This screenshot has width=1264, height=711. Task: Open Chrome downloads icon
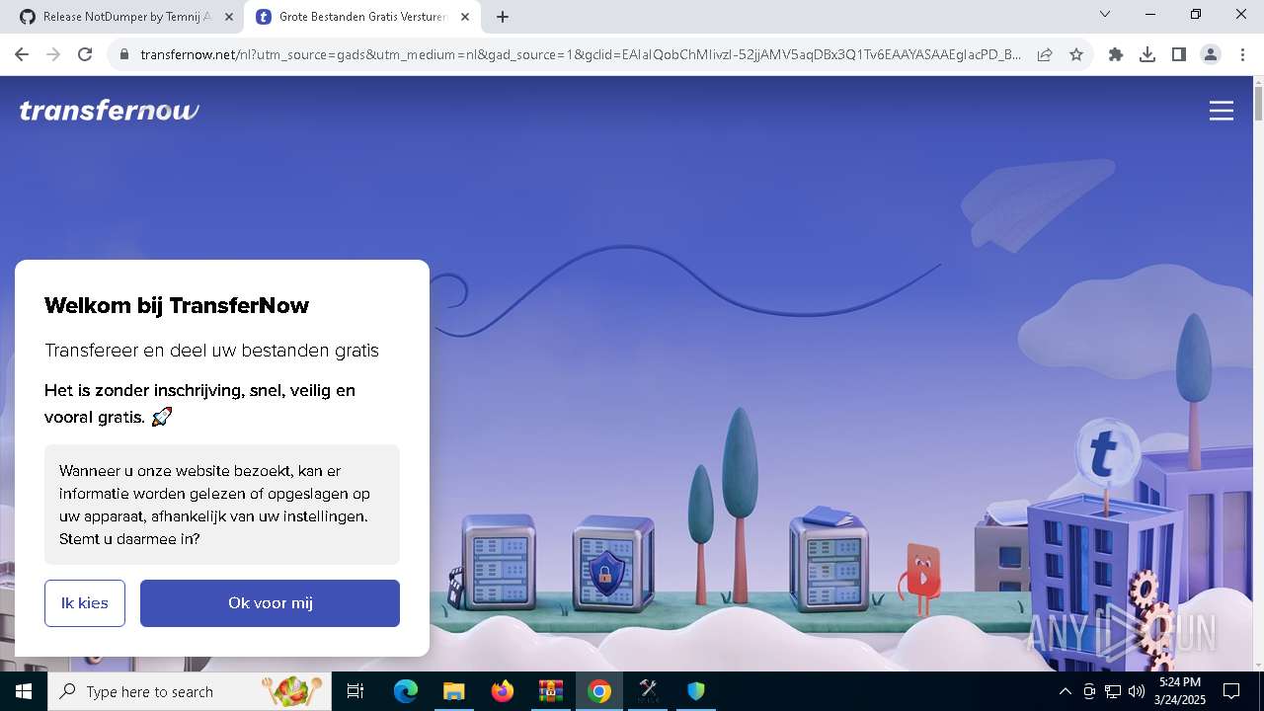(x=1147, y=55)
